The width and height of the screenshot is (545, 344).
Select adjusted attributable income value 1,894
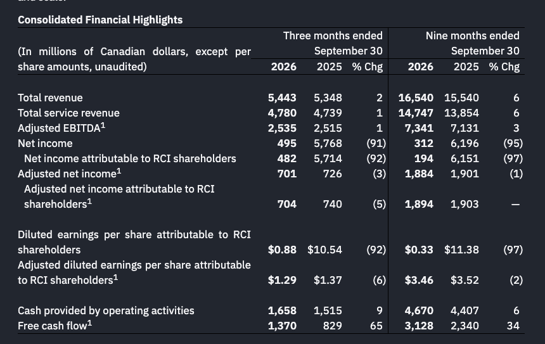click(x=419, y=205)
